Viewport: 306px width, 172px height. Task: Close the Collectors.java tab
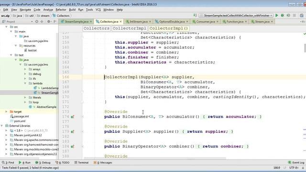pyautogui.click(x=121, y=21)
